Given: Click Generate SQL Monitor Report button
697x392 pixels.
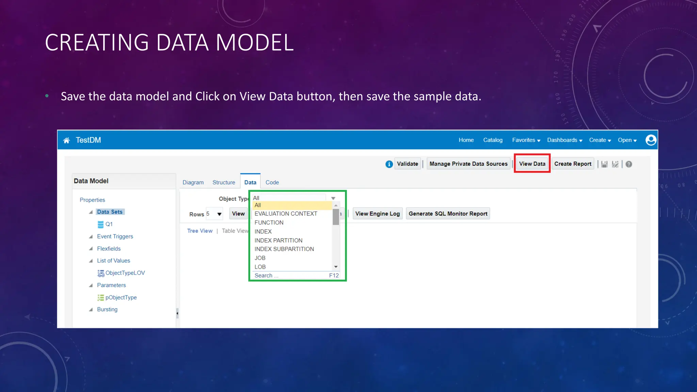Looking at the screenshot, I should 448,214.
